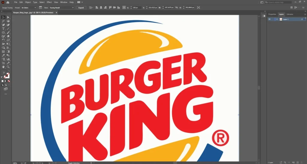The height and width of the screenshot is (164, 307).
Task: Close the Burger_King_logo document tab
Action: coord(56,13)
